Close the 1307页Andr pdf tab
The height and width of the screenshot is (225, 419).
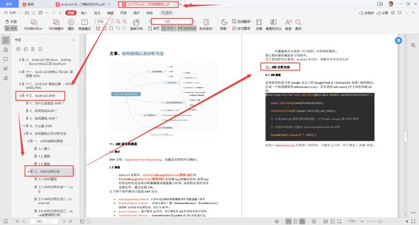(x=181, y=5)
